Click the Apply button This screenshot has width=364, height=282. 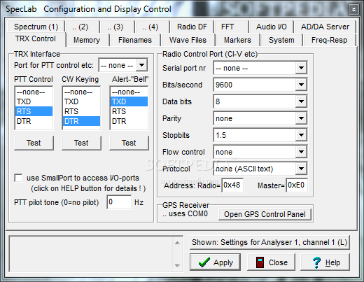click(215, 262)
